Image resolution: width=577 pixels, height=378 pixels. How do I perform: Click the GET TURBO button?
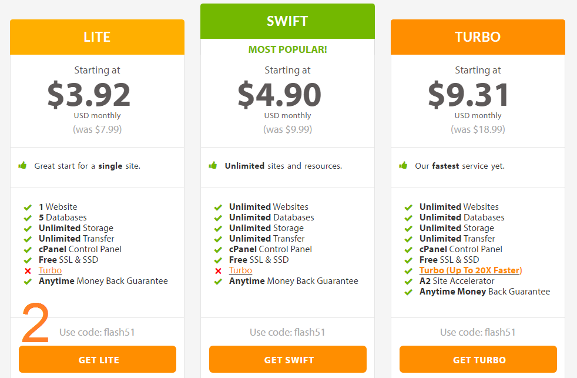point(478,359)
